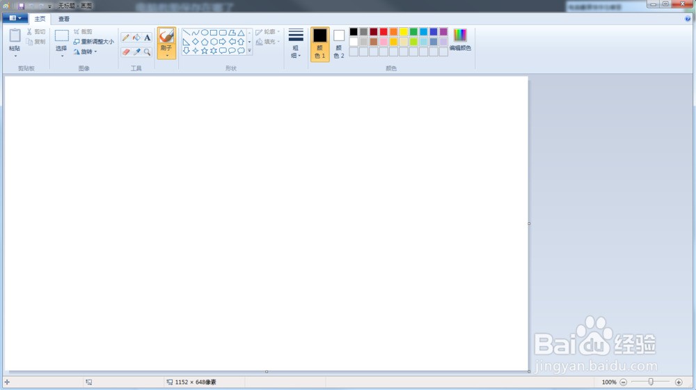Select the Magnifier tool

point(148,52)
